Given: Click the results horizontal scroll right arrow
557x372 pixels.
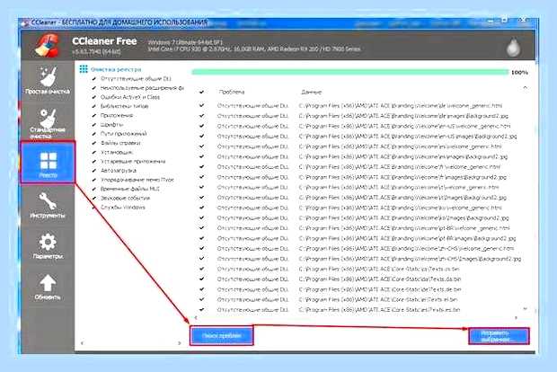Looking at the screenshot, I should coord(517,318).
